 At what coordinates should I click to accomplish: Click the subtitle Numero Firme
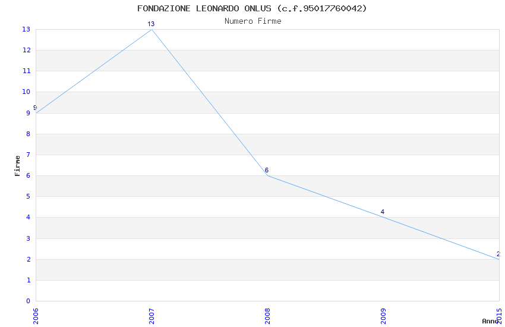click(x=253, y=21)
